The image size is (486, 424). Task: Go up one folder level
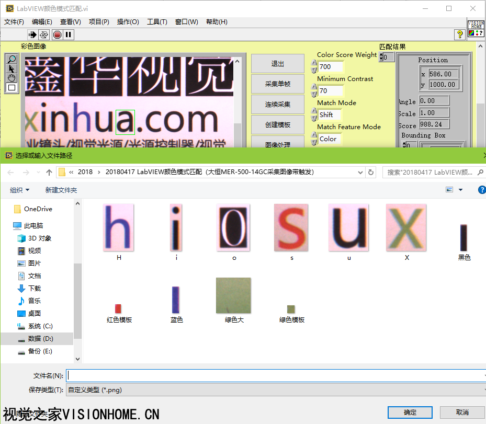click(49, 172)
